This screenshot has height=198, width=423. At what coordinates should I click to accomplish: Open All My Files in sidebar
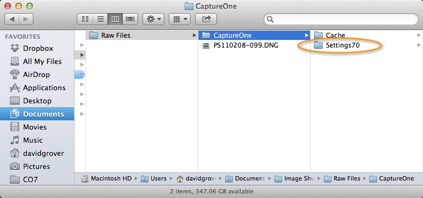(x=37, y=61)
